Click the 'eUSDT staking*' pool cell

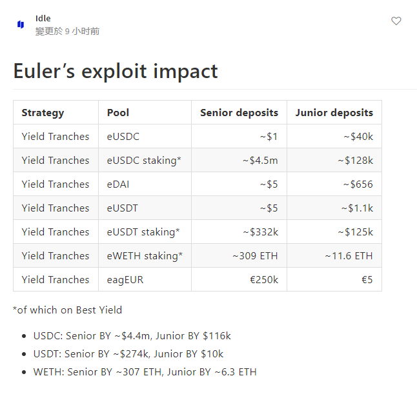[143, 232]
